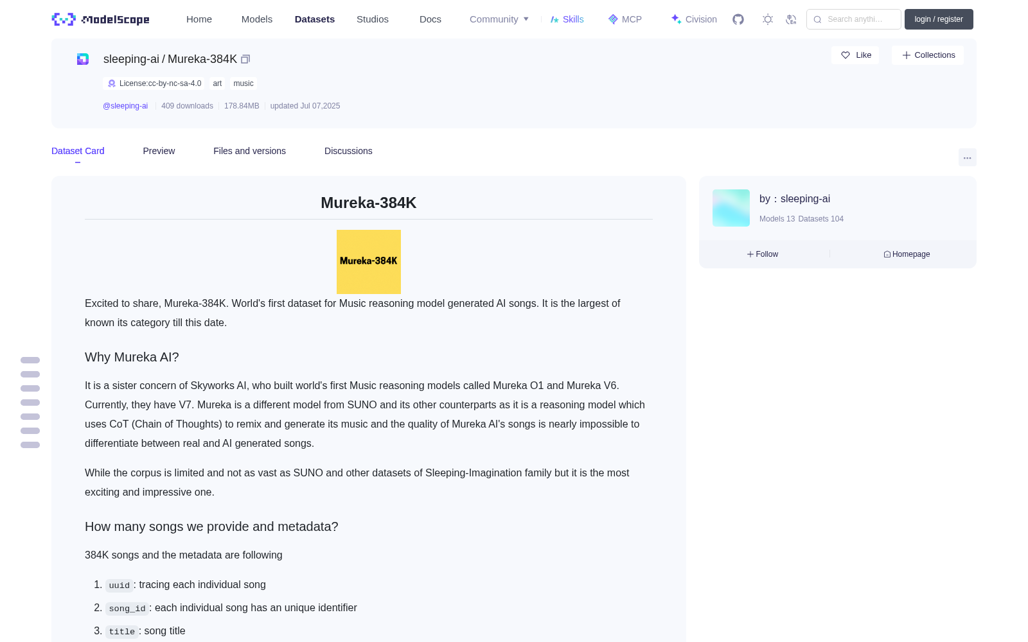Viewport: 1028px width, 642px height.
Task: Click the plus icon on Collections
Action: pos(907,55)
